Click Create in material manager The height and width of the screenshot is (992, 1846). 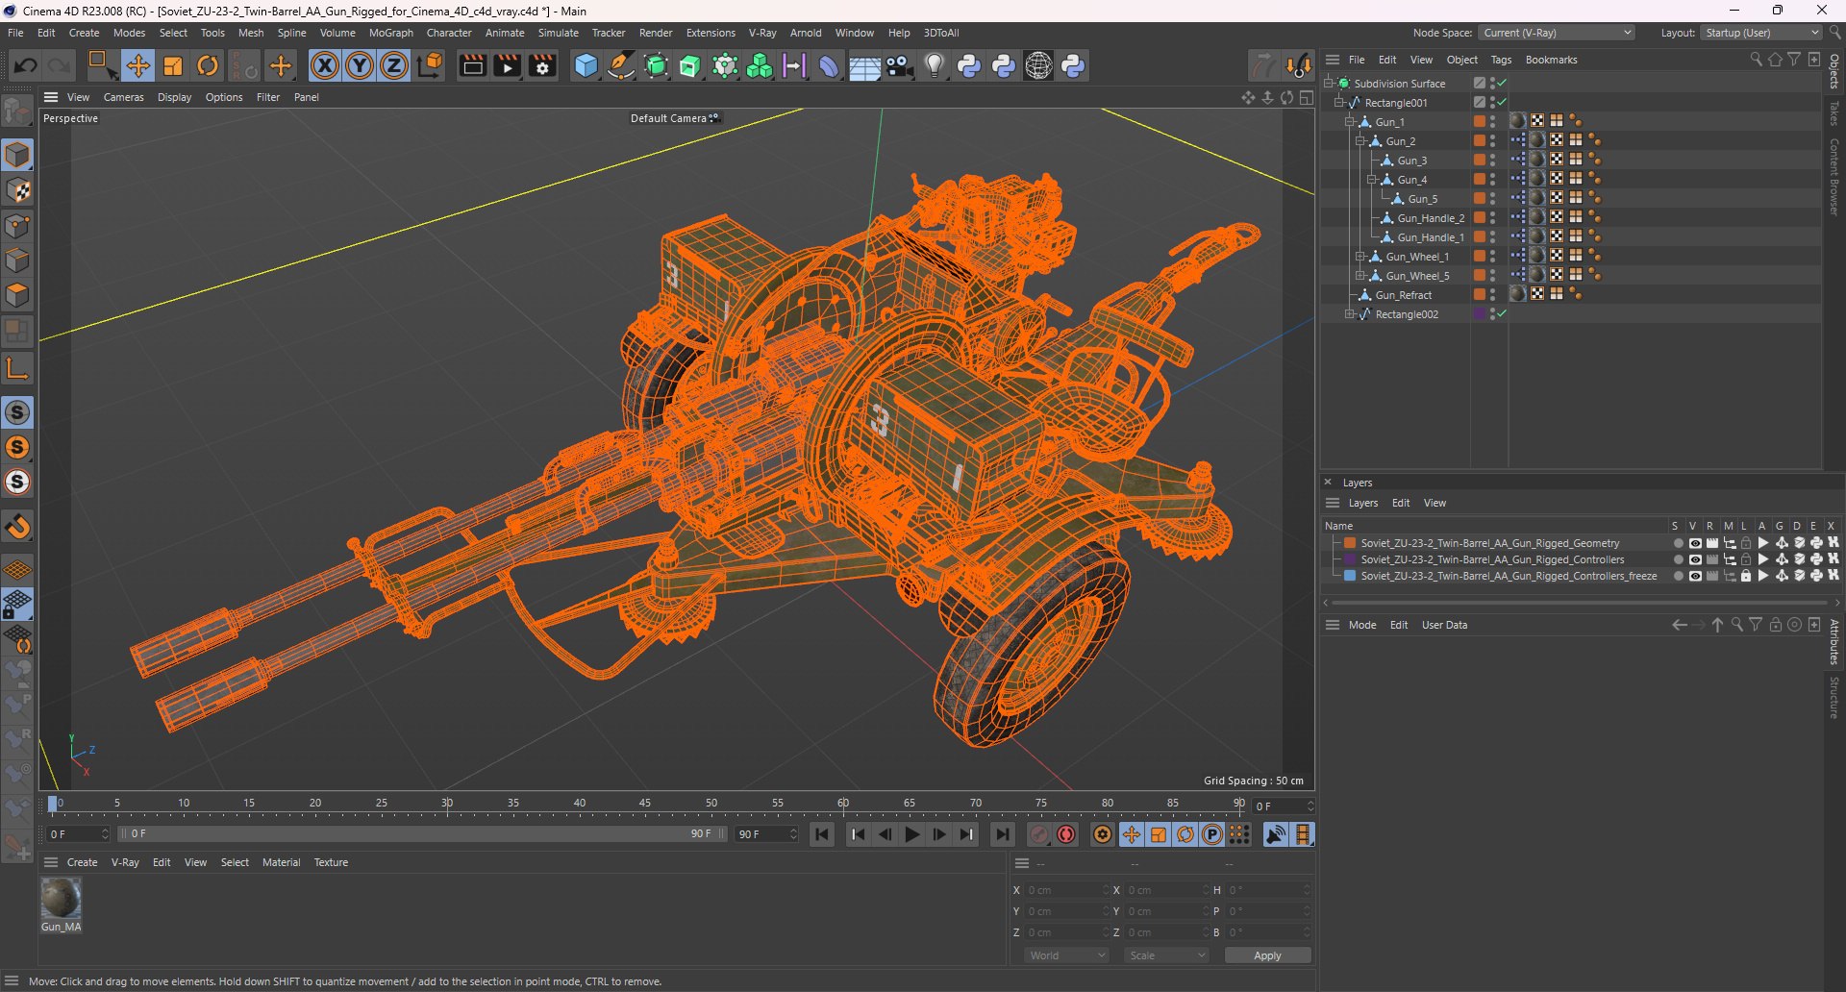click(x=82, y=862)
